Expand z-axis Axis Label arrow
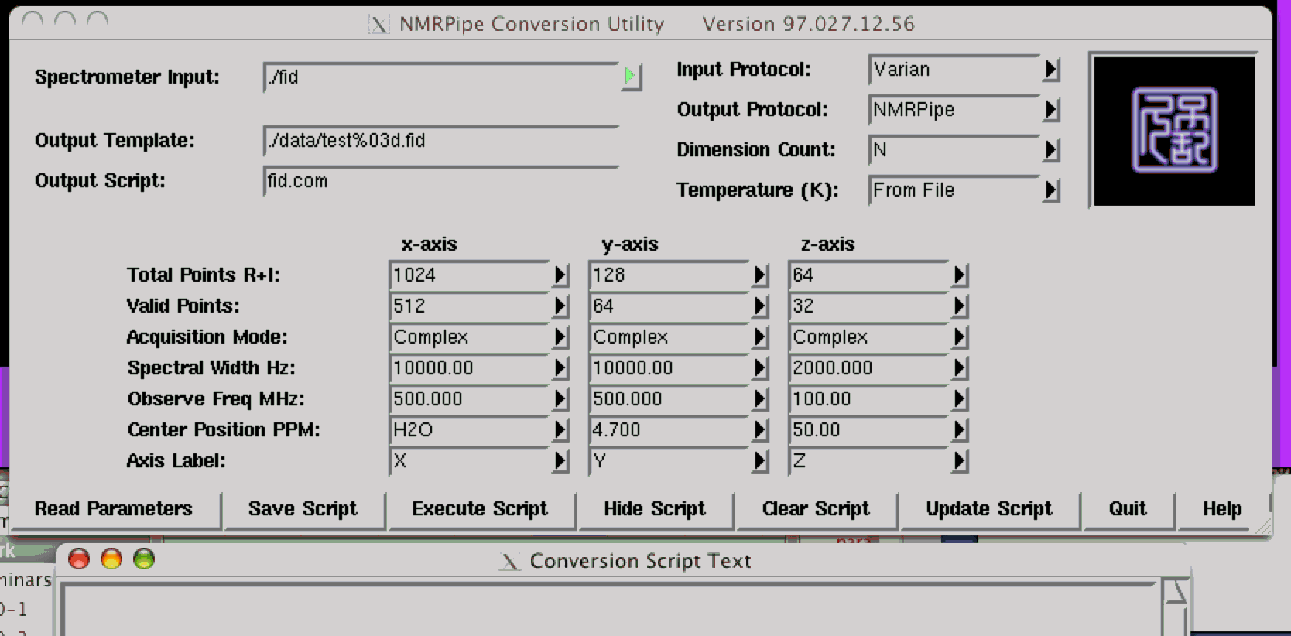Screen dimensions: 1291x636 pos(960,461)
